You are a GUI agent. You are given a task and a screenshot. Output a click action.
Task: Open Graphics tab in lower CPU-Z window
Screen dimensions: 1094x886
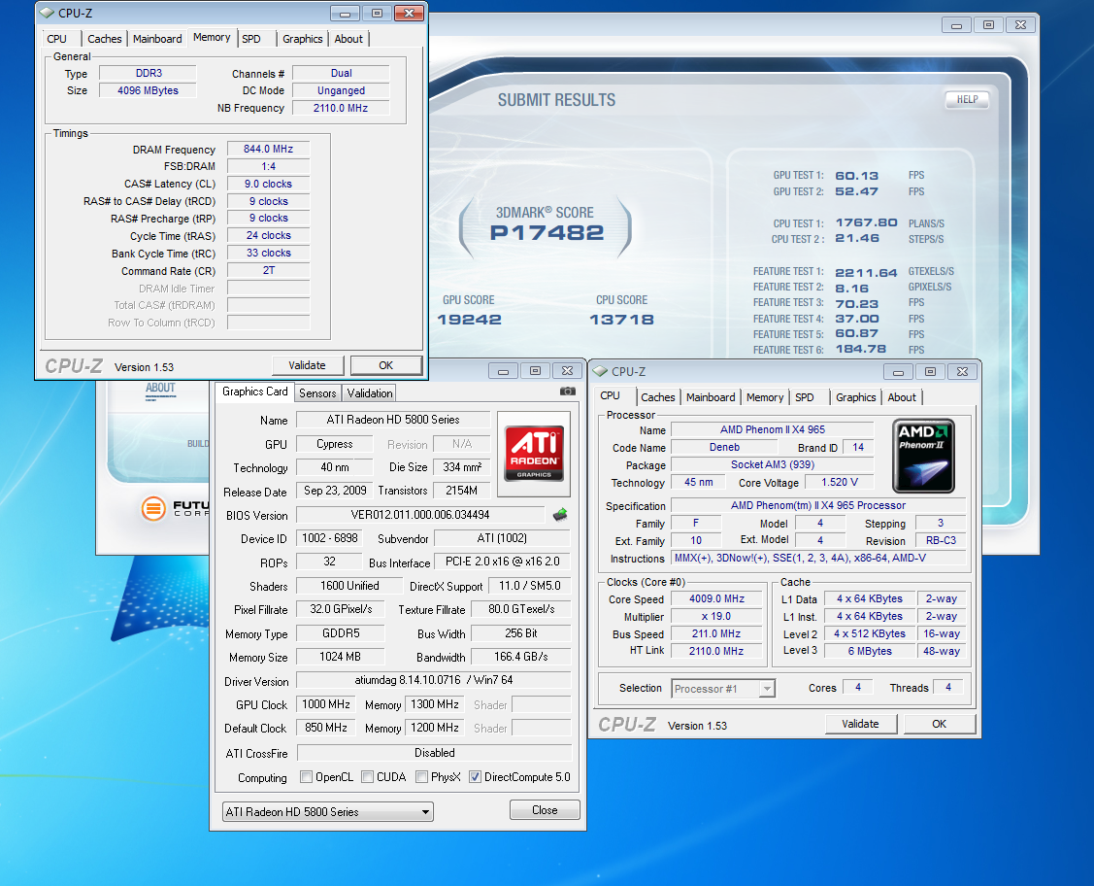855,397
